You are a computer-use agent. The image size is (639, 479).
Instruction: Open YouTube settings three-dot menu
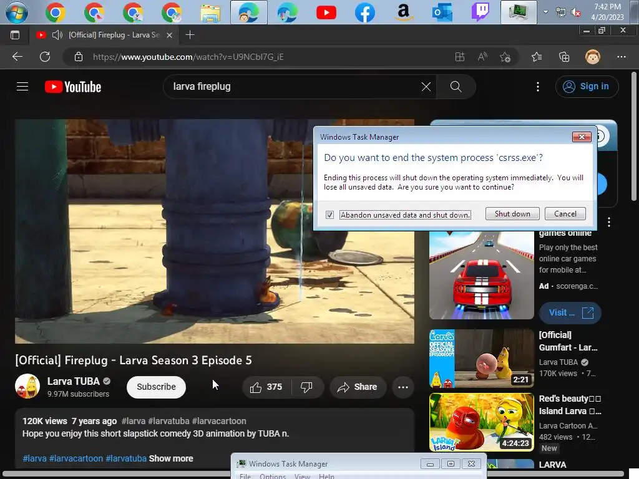538,86
